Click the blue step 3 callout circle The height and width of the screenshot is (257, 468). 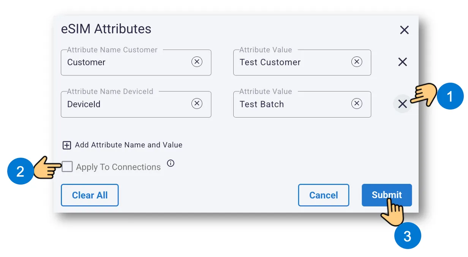coord(408,236)
